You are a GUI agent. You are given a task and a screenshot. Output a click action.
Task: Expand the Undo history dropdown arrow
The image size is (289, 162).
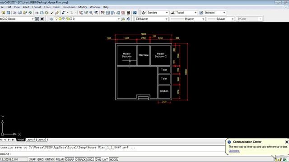[68, 13]
